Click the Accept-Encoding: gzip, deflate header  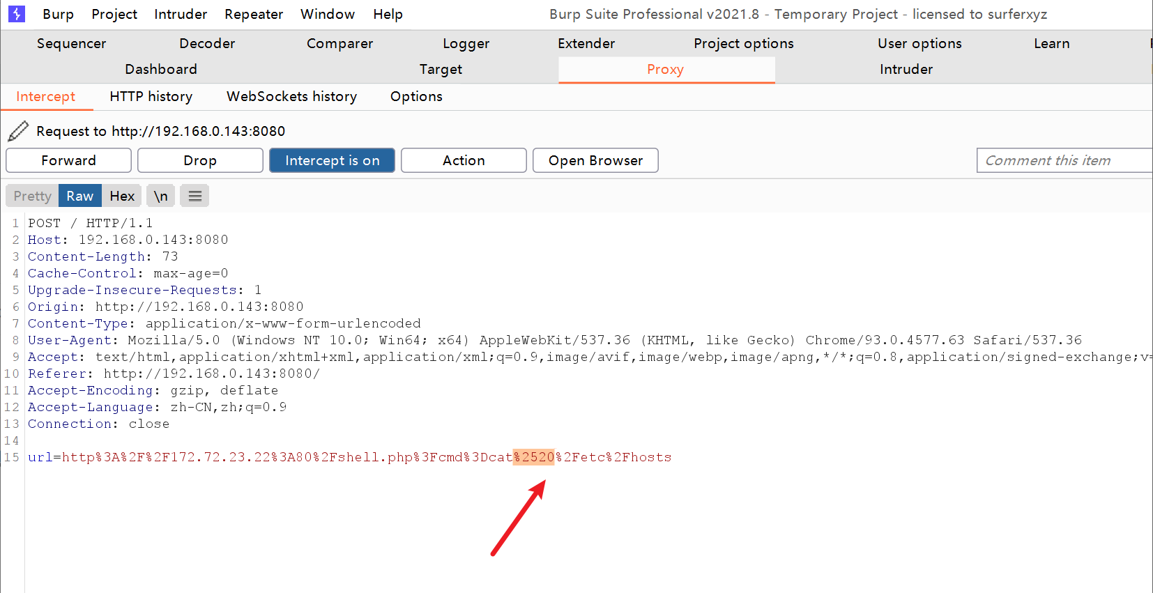coord(153,390)
